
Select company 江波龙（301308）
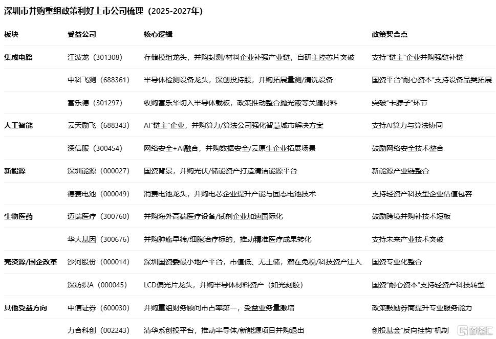95,57
